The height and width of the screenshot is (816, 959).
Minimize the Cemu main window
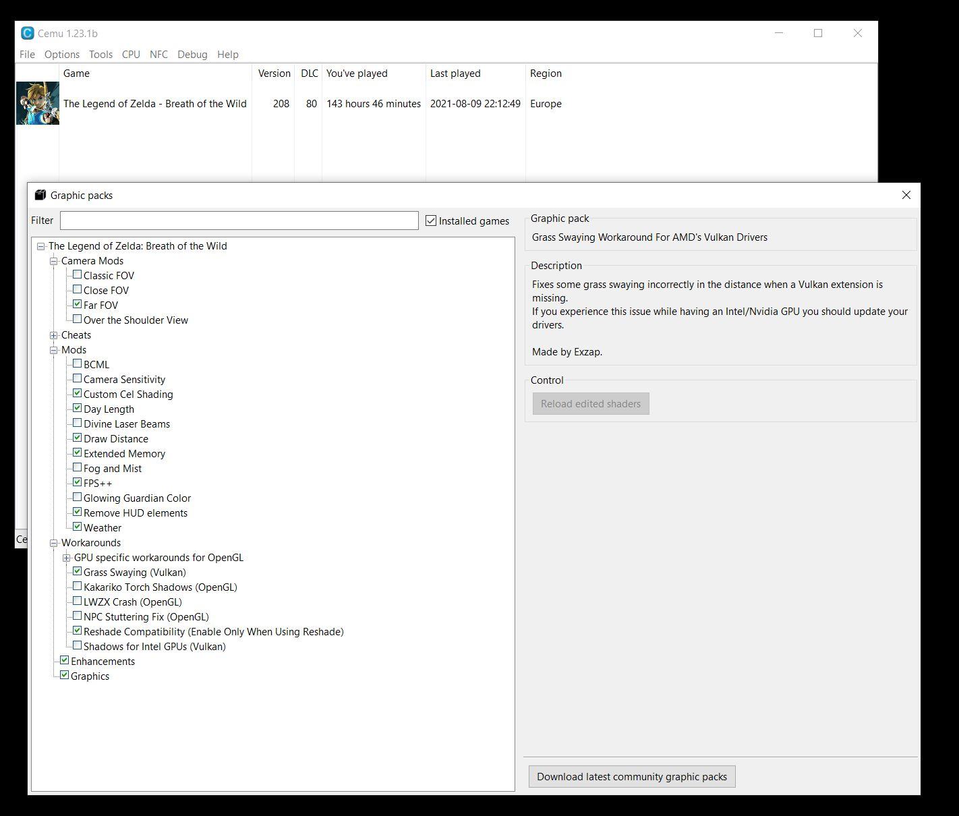779,33
